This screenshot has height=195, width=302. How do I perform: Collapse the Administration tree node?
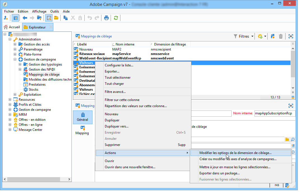click(10, 39)
